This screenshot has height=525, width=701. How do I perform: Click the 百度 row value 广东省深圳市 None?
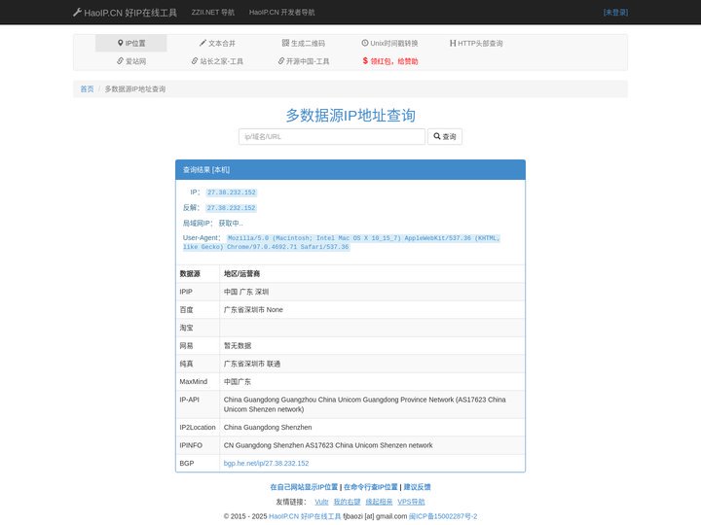(253, 309)
